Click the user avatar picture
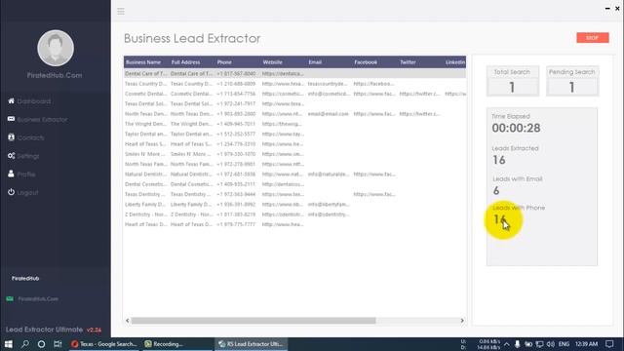The width and height of the screenshot is (624, 351). point(56,48)
